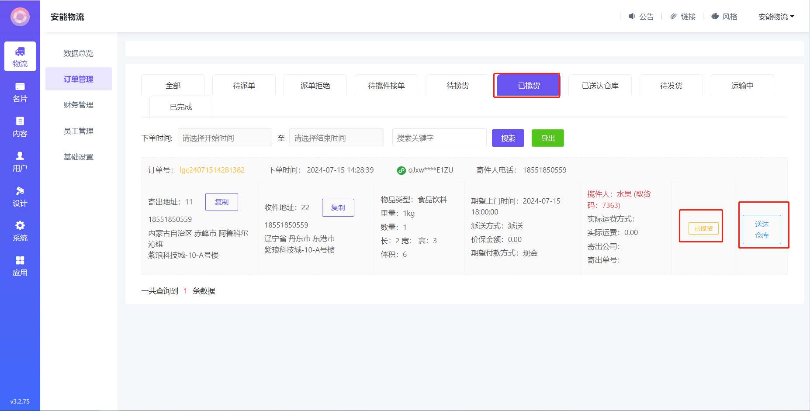
Task: Open 系统 gear settings icon
Action: (20, 225)
